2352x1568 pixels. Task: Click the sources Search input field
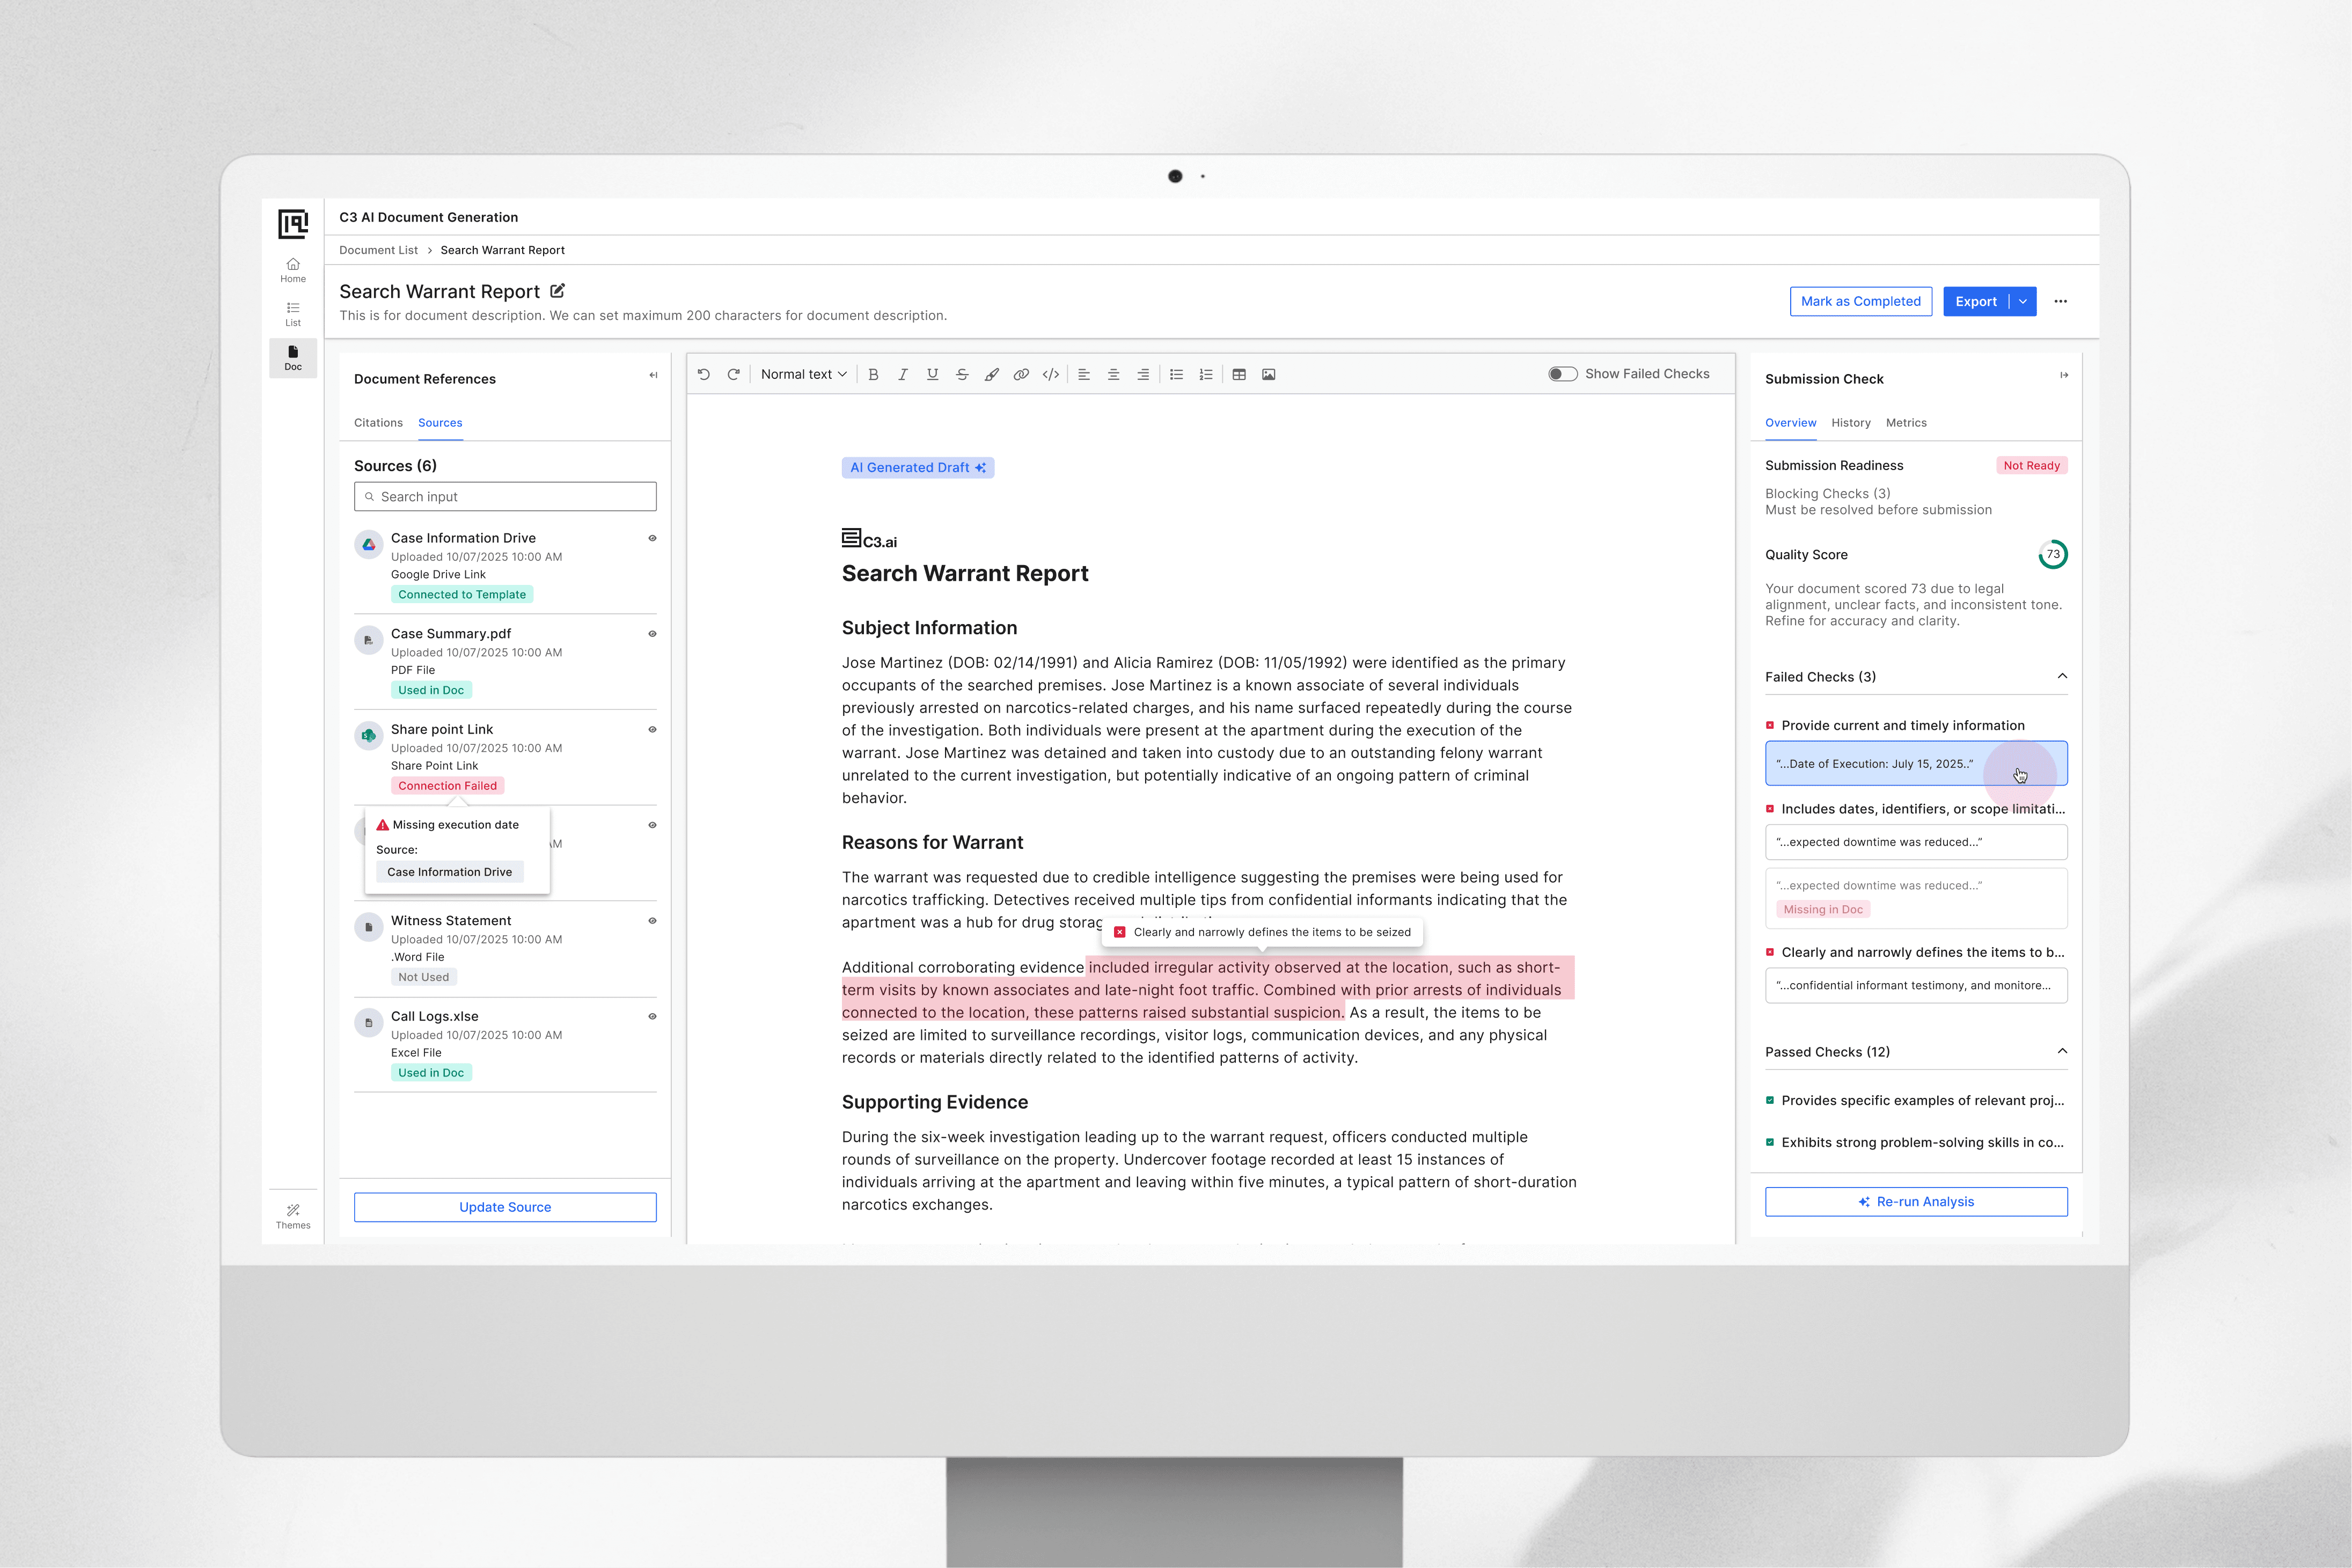(505, 497)
